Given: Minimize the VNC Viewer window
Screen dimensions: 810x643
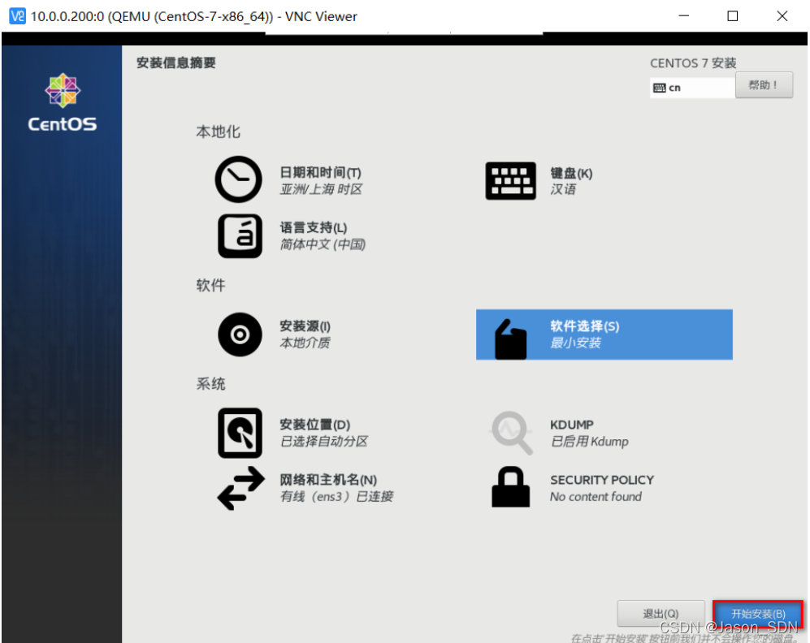Looking at the screenshot, I should pyautogui.click(x=683, y=16).
